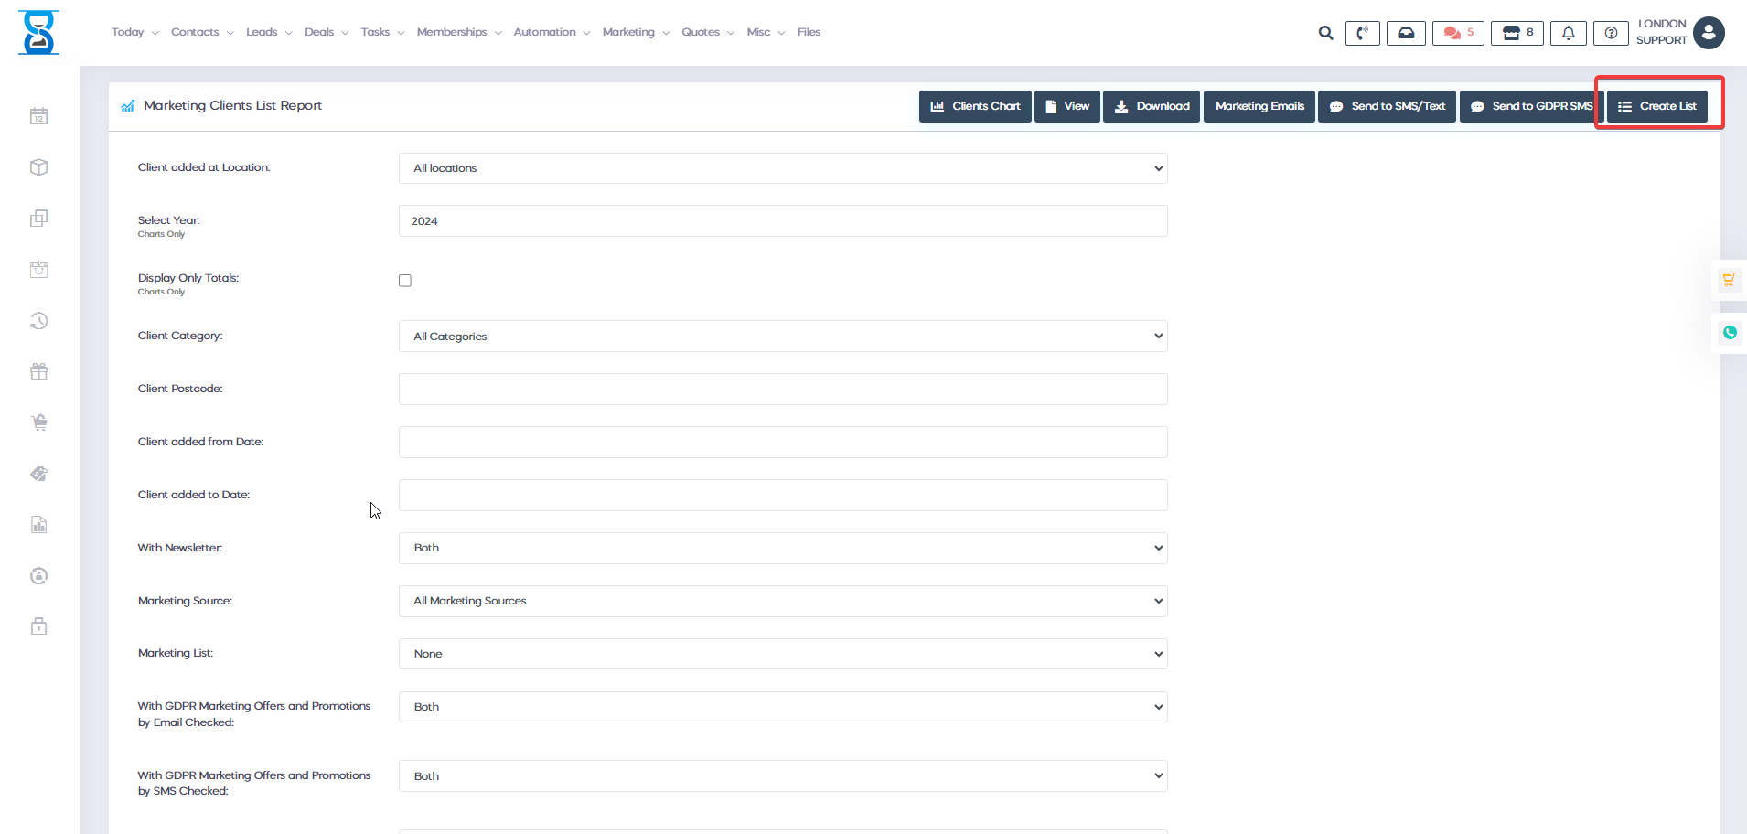
Task: Open the Client Category dropdown
Action: point(782,337)
